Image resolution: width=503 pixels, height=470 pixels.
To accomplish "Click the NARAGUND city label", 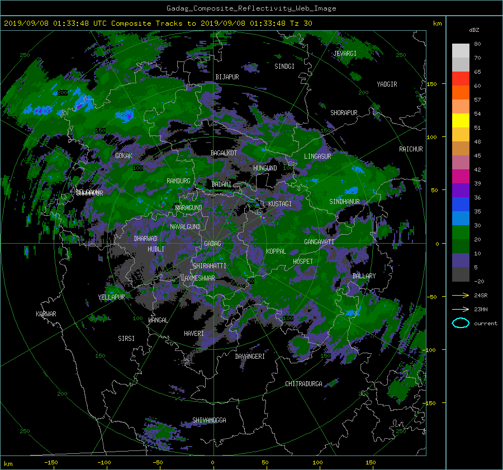I will [x=189, y=208].
